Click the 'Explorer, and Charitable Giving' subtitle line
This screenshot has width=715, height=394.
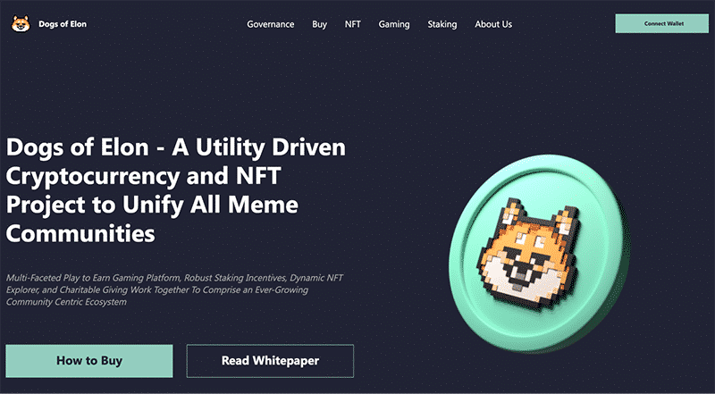157,289
